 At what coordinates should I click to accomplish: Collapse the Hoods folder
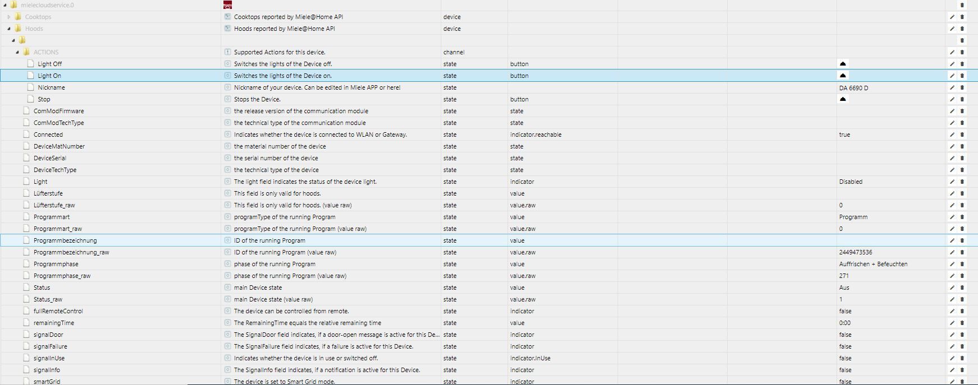pos(9,29)
